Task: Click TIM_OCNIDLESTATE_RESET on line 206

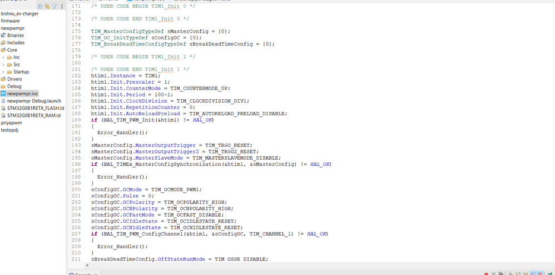Action: (x=206, y=228)
